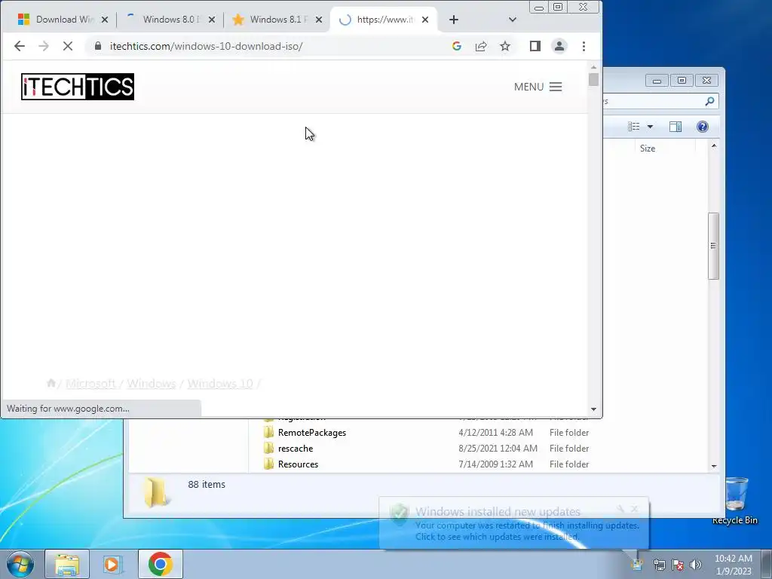Select the Resources folder

click(298, 464)
